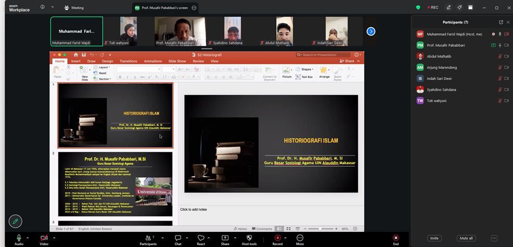This screenshot has height=247, width=513.
Task: Open Host tools shield icon
Action: [249, 238]
